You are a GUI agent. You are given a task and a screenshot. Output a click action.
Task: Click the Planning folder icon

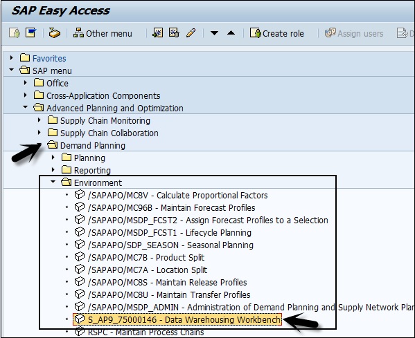pos(67,157)
